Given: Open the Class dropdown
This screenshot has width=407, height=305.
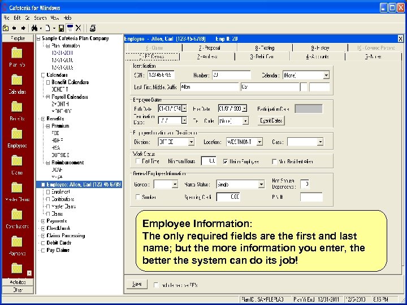Looking at the screenshot, I should click(x=321, y=142).
